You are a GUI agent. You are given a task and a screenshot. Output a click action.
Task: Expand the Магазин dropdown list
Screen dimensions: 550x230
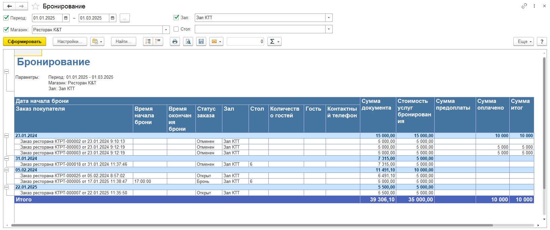166,30
